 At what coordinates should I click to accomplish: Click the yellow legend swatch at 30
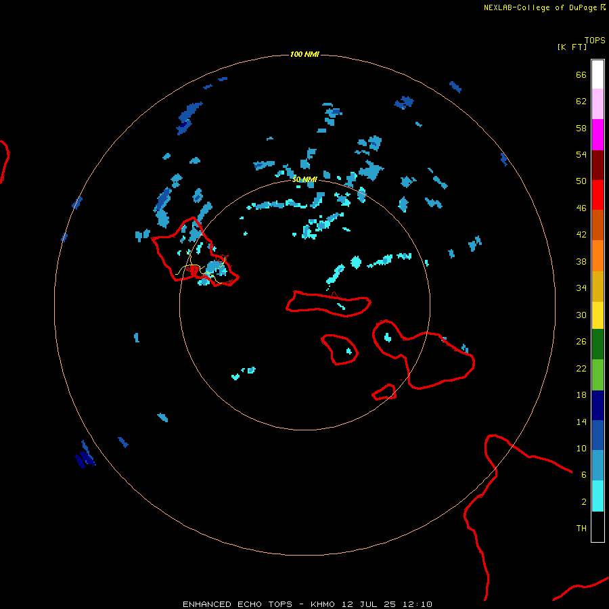tap(597, 315)
